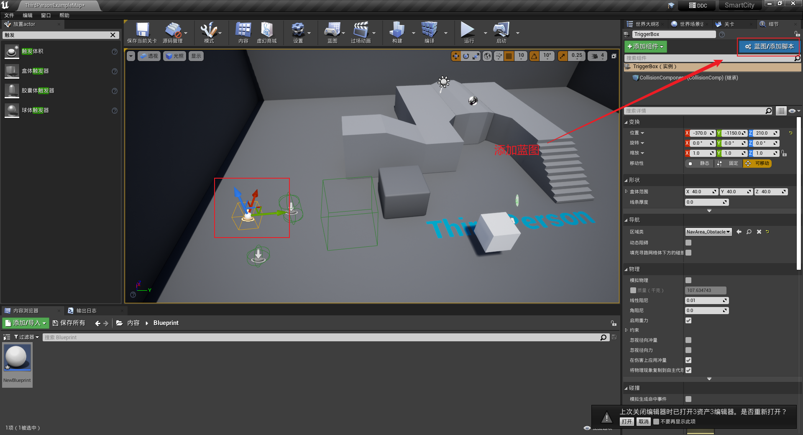
Task: Open the 添加/导入 dropdown
Action: (x=26, y=323)
